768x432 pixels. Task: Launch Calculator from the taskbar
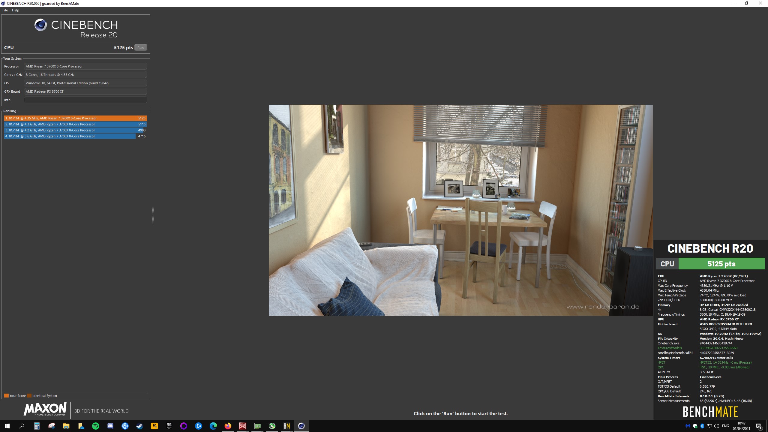(37, 426)
